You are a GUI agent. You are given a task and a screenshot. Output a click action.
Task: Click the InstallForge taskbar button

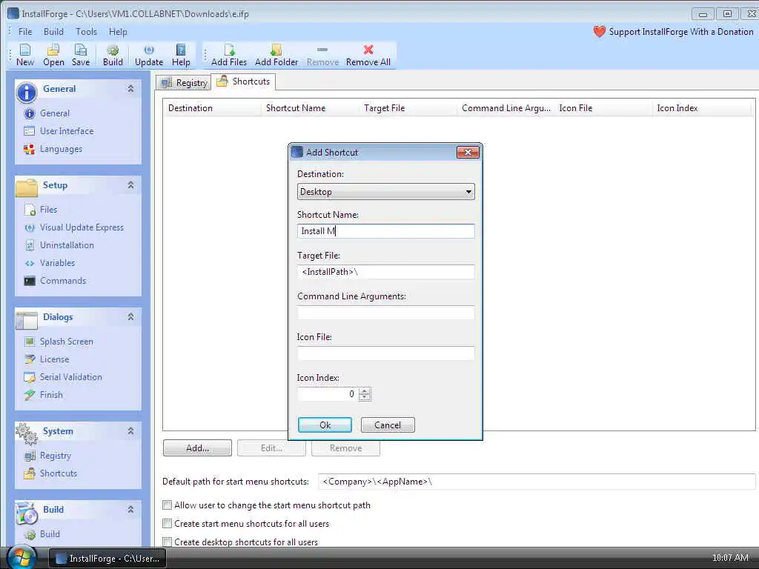(x=107, y=559)
